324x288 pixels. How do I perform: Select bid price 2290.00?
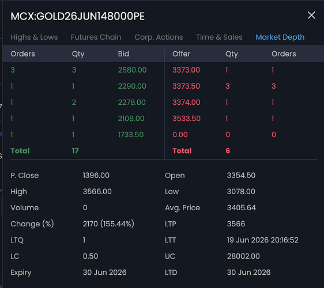click(132, 86)
